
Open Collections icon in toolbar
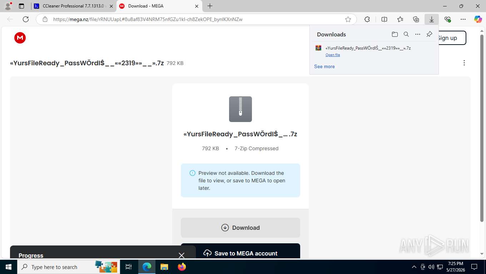tap(416, 19)
